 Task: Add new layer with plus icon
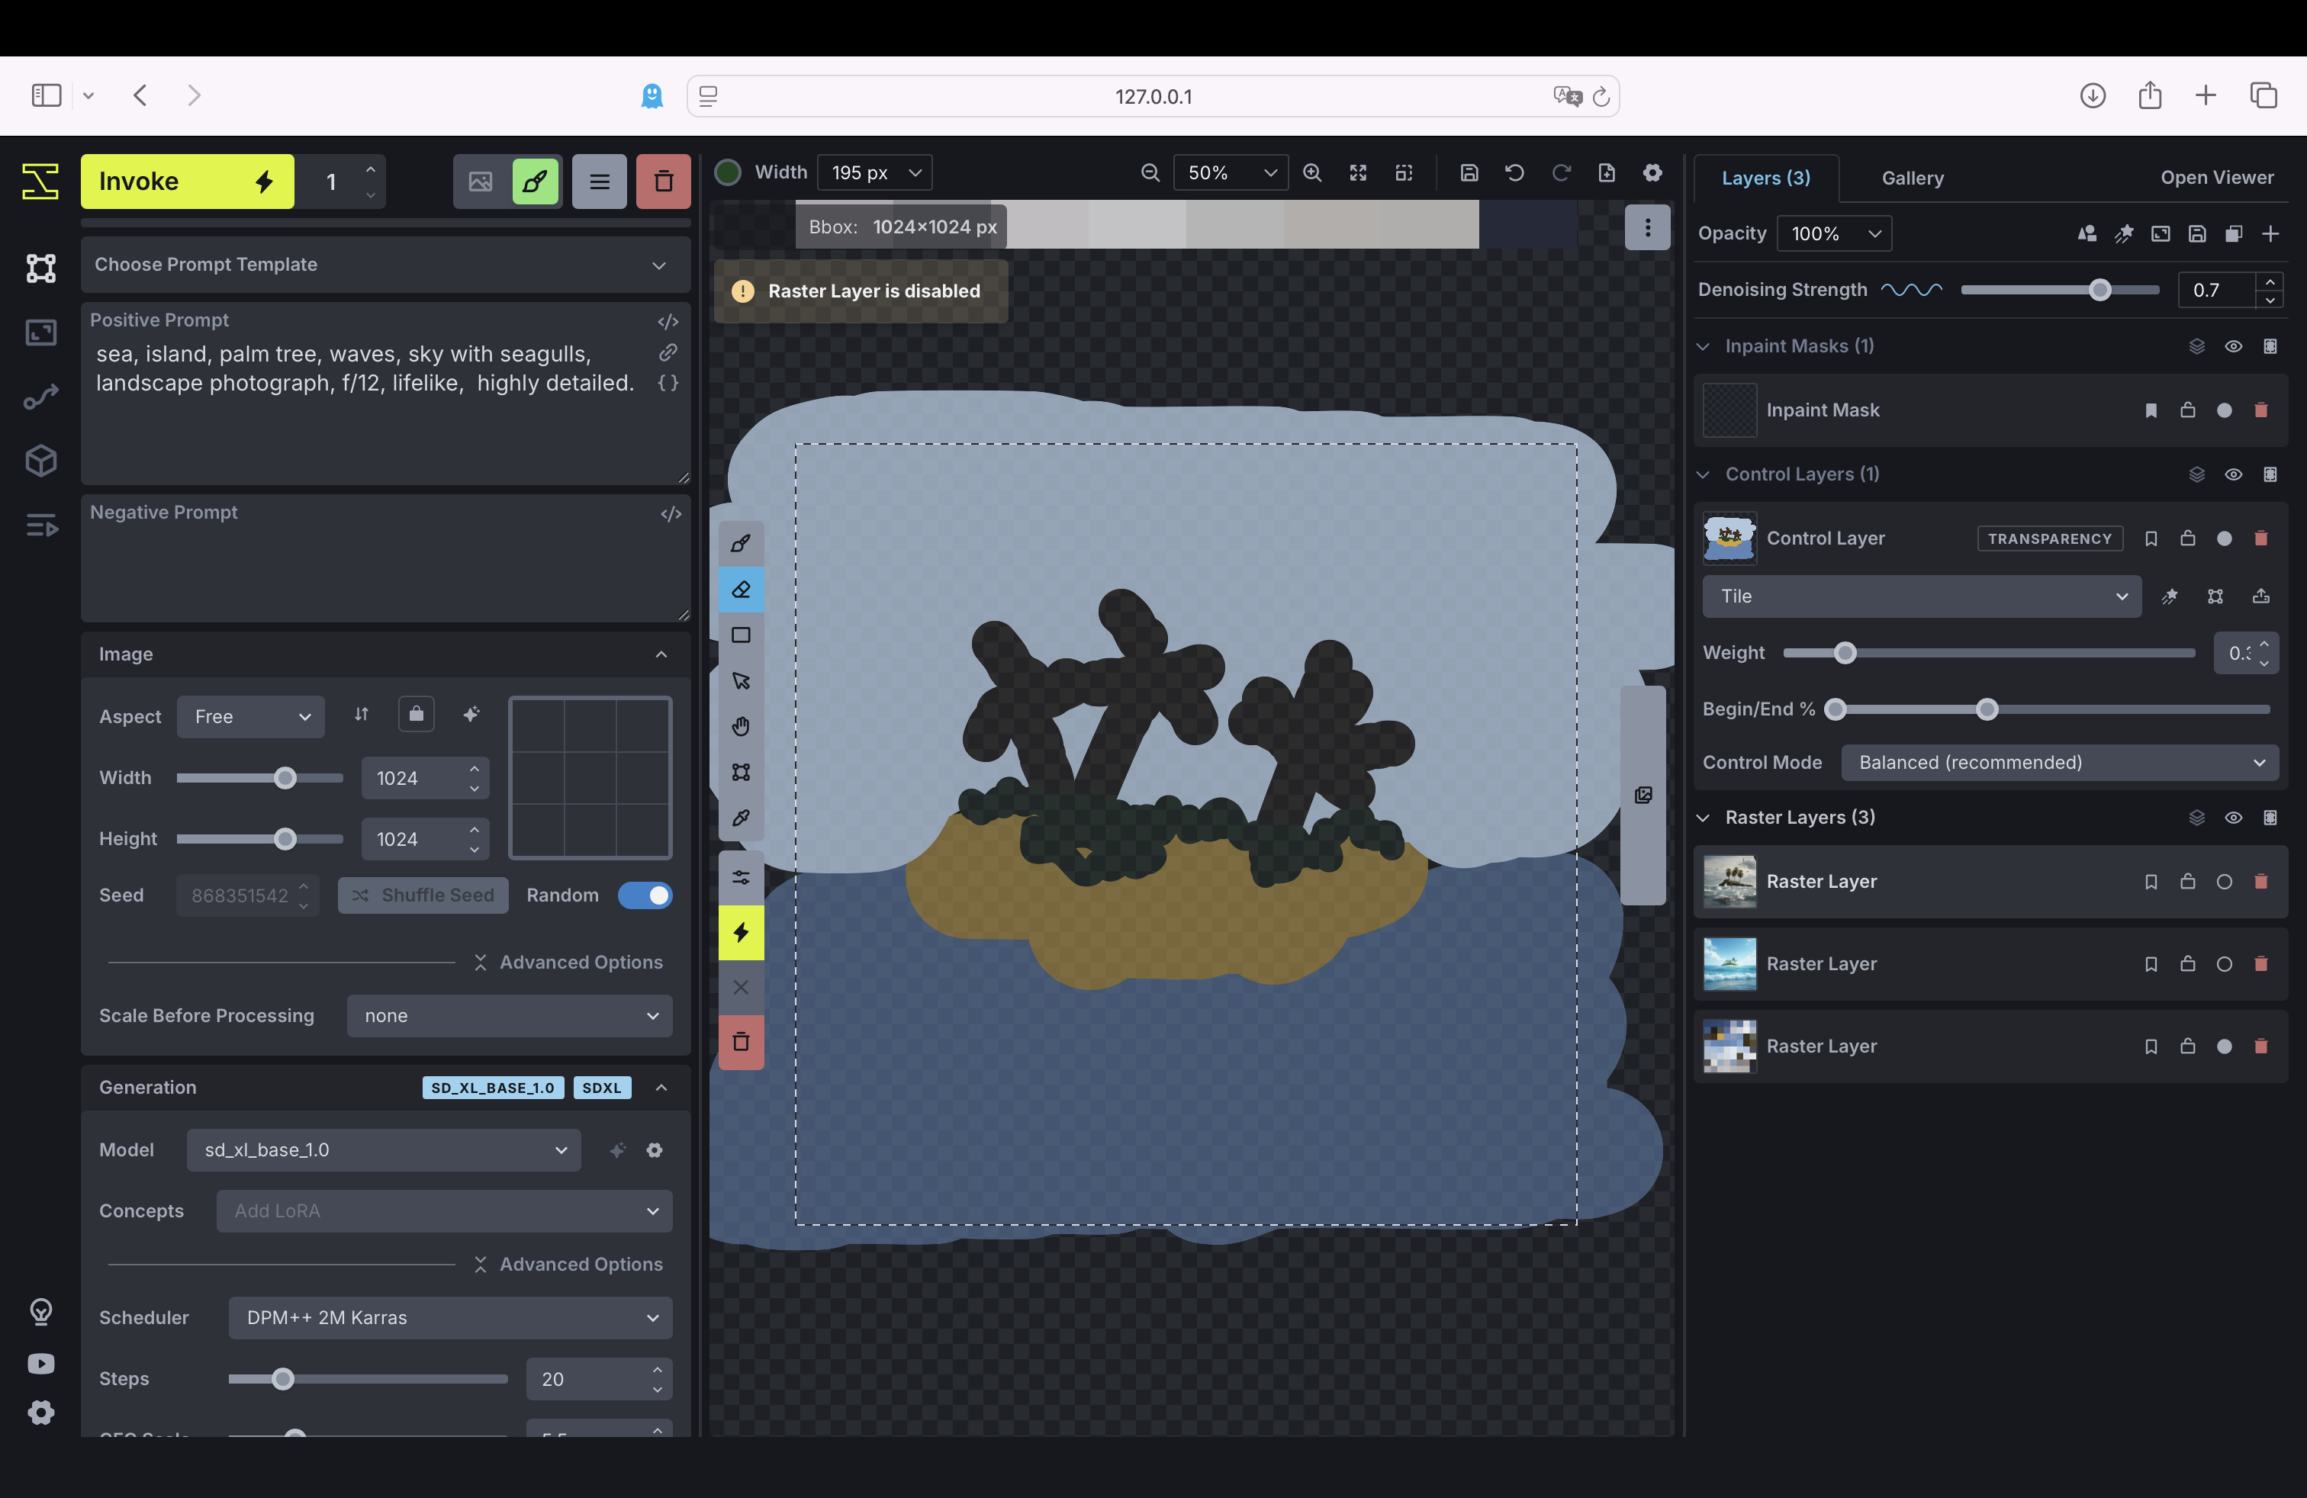(x=2270, y=233)
